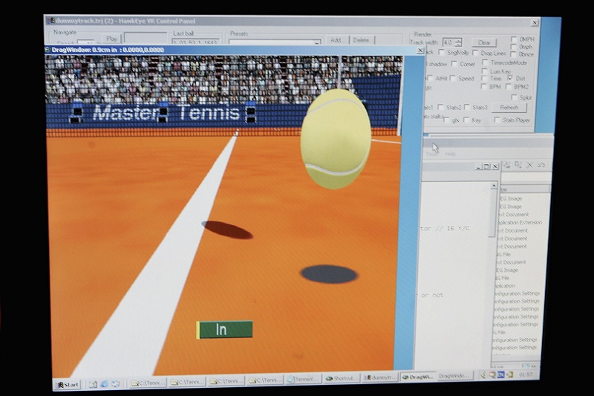Switch to the Shortcut taskbar item
594x396 pixels.
click(x=342, y=378)
